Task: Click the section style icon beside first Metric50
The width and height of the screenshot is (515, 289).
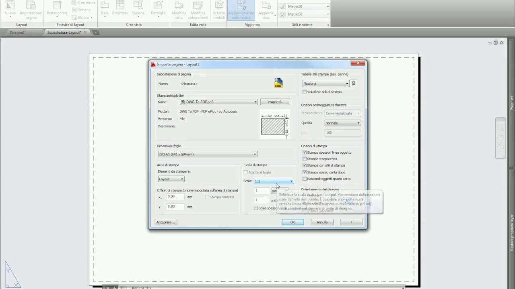Action: click(x=282, y=7)
